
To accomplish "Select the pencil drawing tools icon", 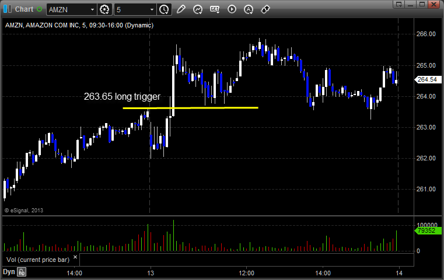I will (x=181, y=9).
